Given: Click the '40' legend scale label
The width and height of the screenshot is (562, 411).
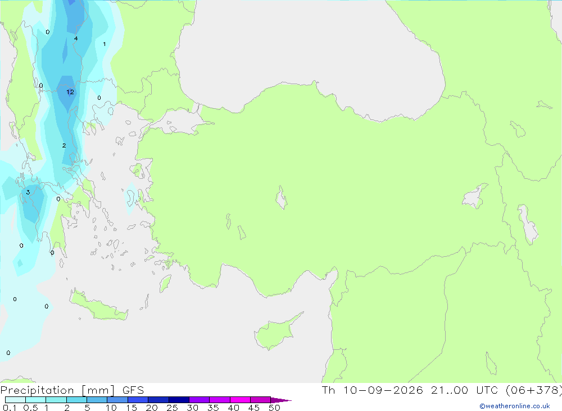Looking at the screenshot, I should coord(233,408).
